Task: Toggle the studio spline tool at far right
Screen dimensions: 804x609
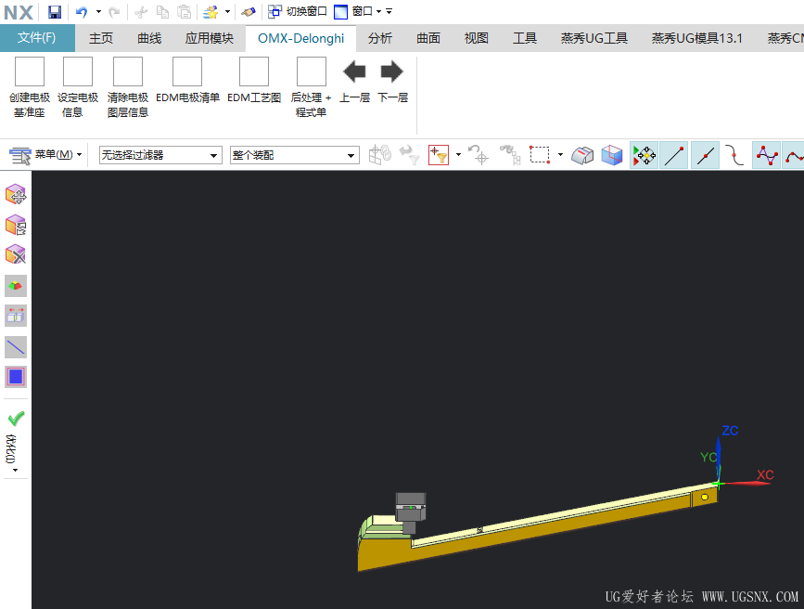Action: [x=793, y=155]
